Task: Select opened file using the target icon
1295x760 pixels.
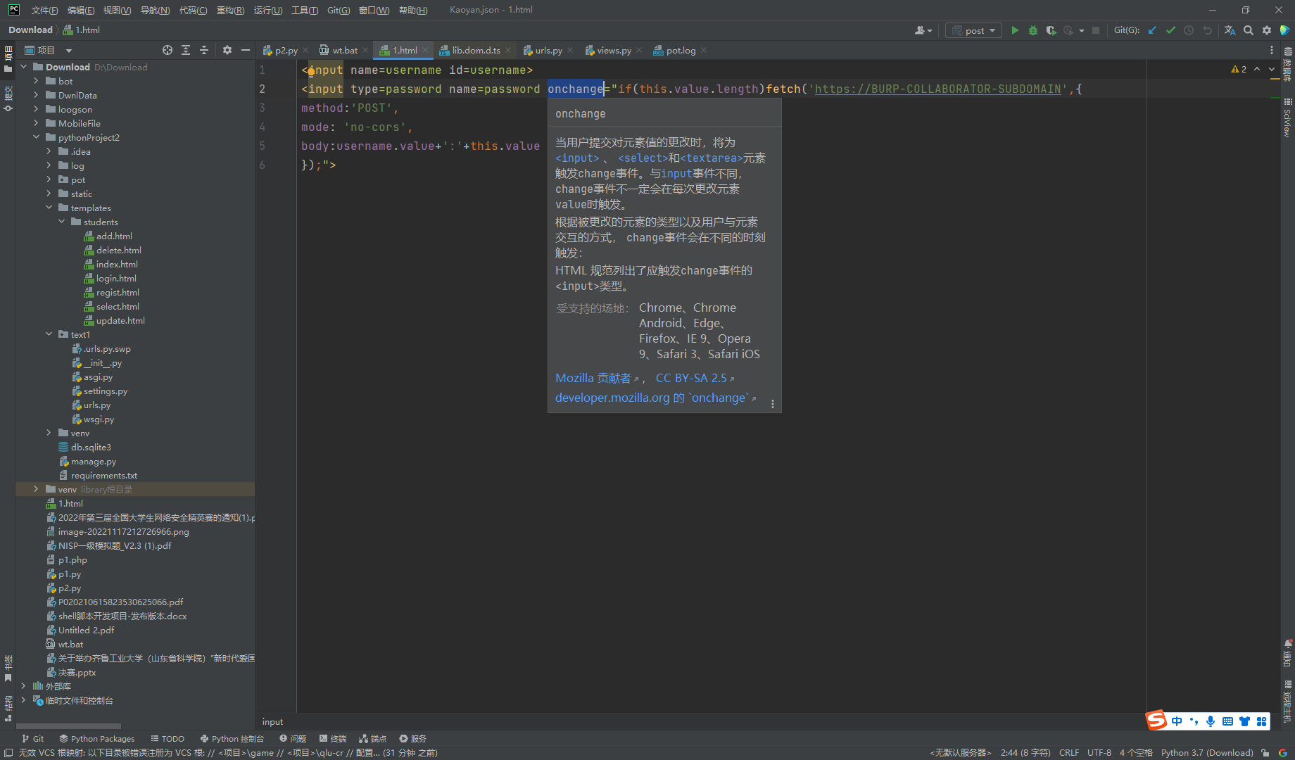Action: point(168,50)
